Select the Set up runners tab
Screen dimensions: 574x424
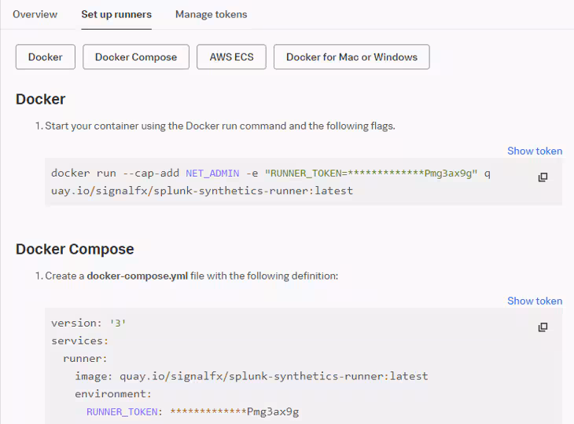coord(116,14)
